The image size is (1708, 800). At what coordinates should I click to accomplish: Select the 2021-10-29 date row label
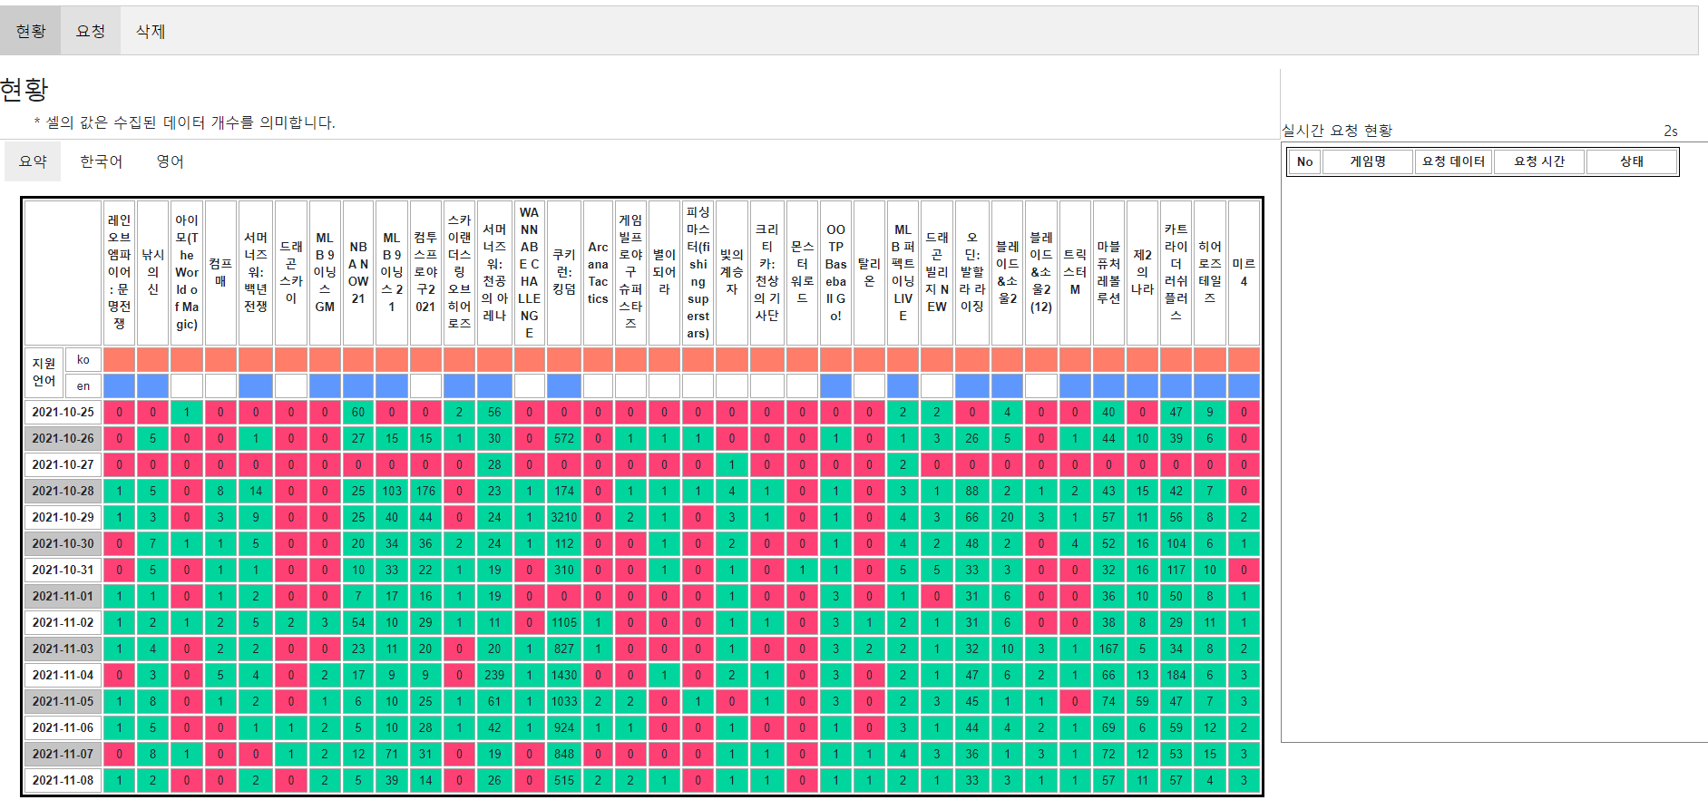[63, 517]
